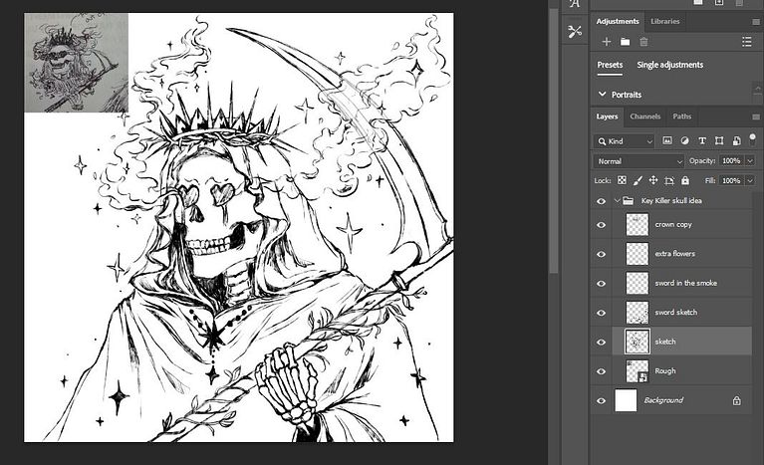
Task: Collapse the Portraits presets section
Action: coord(602,95)
